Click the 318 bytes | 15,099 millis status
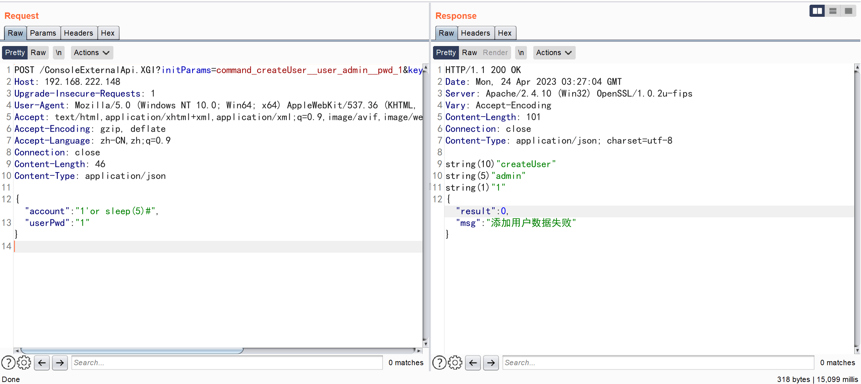861x384 pixels. coord(818,379)
